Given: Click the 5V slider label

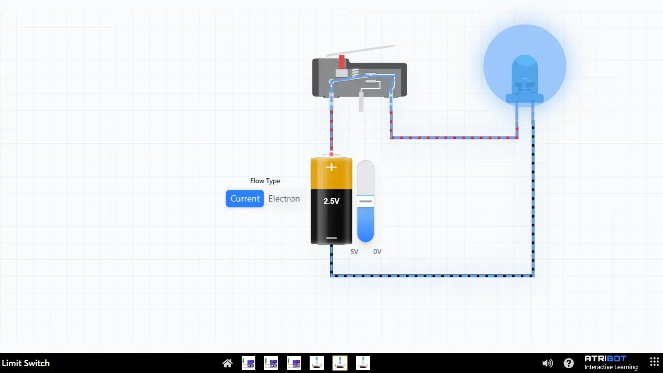Looking at the screenshot, I should (354, 252).
